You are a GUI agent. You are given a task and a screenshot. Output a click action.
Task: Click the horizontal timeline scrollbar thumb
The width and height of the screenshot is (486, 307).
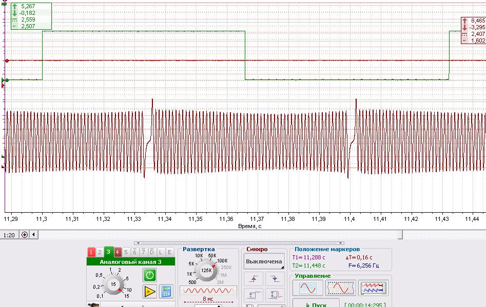click(x=400, y=235)
